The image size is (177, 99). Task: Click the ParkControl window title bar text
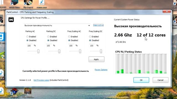pos(30,12)
